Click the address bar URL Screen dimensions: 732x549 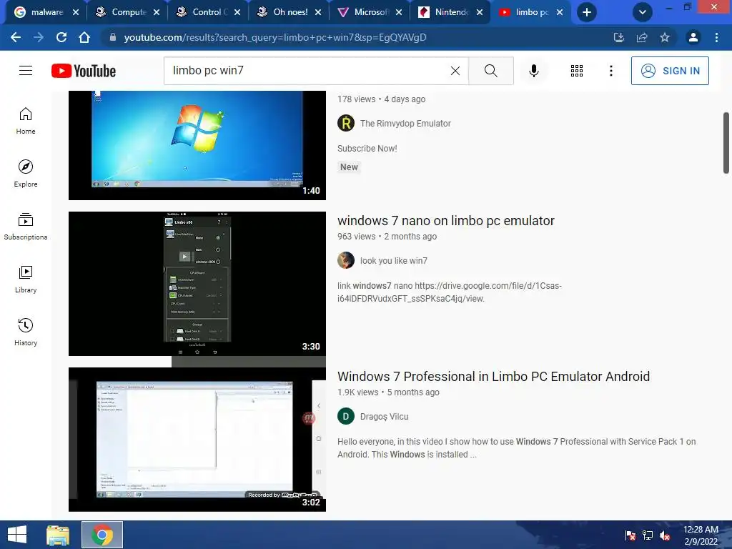point(275,37)
